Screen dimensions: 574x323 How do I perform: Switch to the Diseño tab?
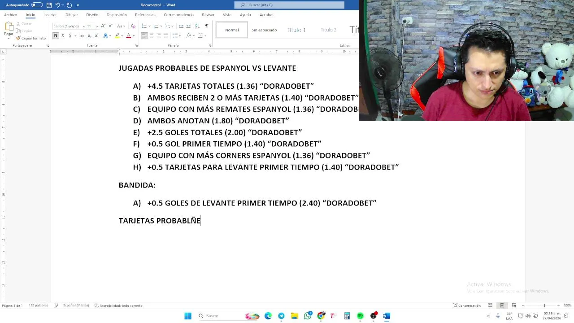click(92, 15)
